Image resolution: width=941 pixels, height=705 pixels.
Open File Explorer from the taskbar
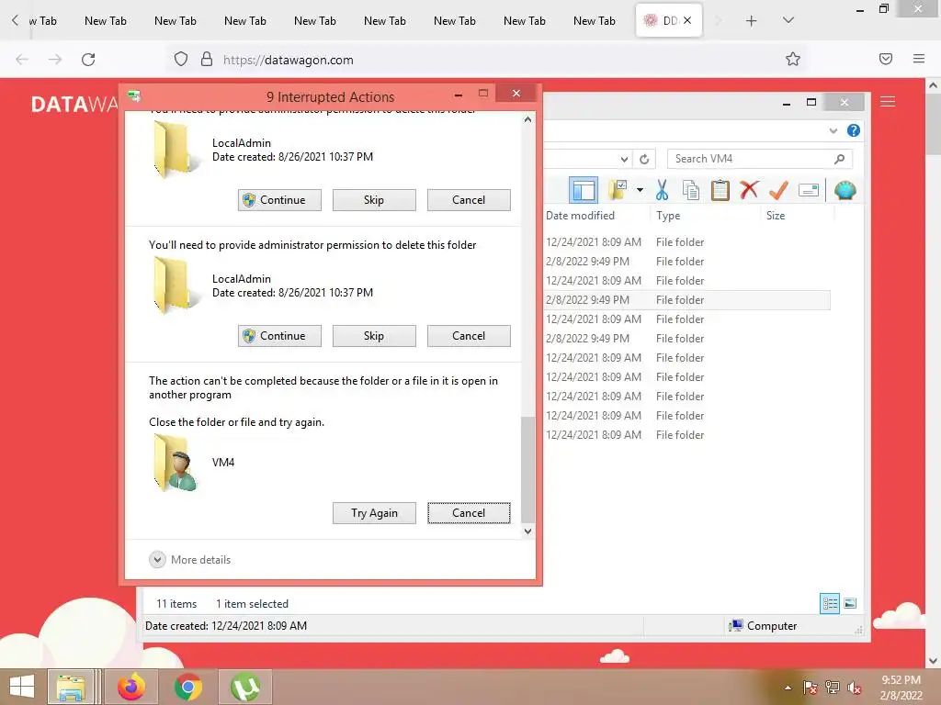71,687
